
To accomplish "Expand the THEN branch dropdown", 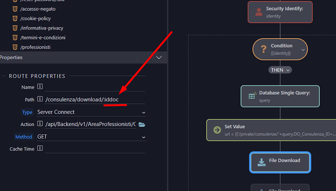I will 280,70.
